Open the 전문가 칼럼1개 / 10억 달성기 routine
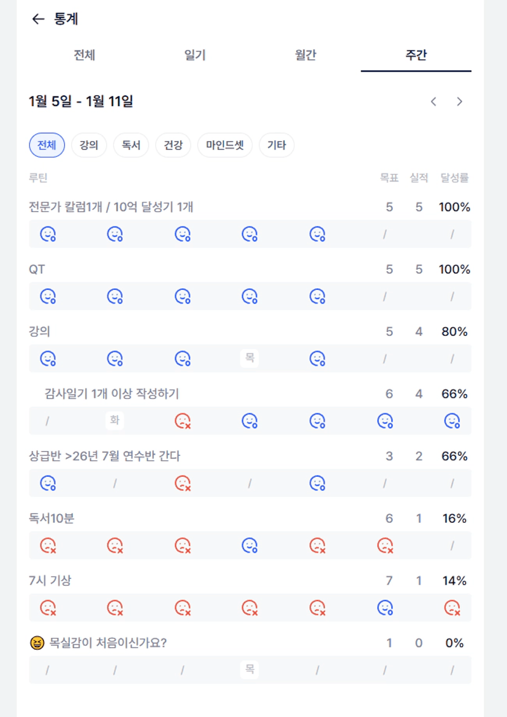The image size is (507, 717). pos(111,207)
